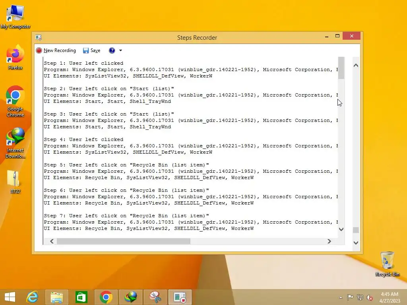407x305 pixels.
Task: Click the Step 5 "Recycle Bin (list item)" line
Action: click(x=126, y=165)
